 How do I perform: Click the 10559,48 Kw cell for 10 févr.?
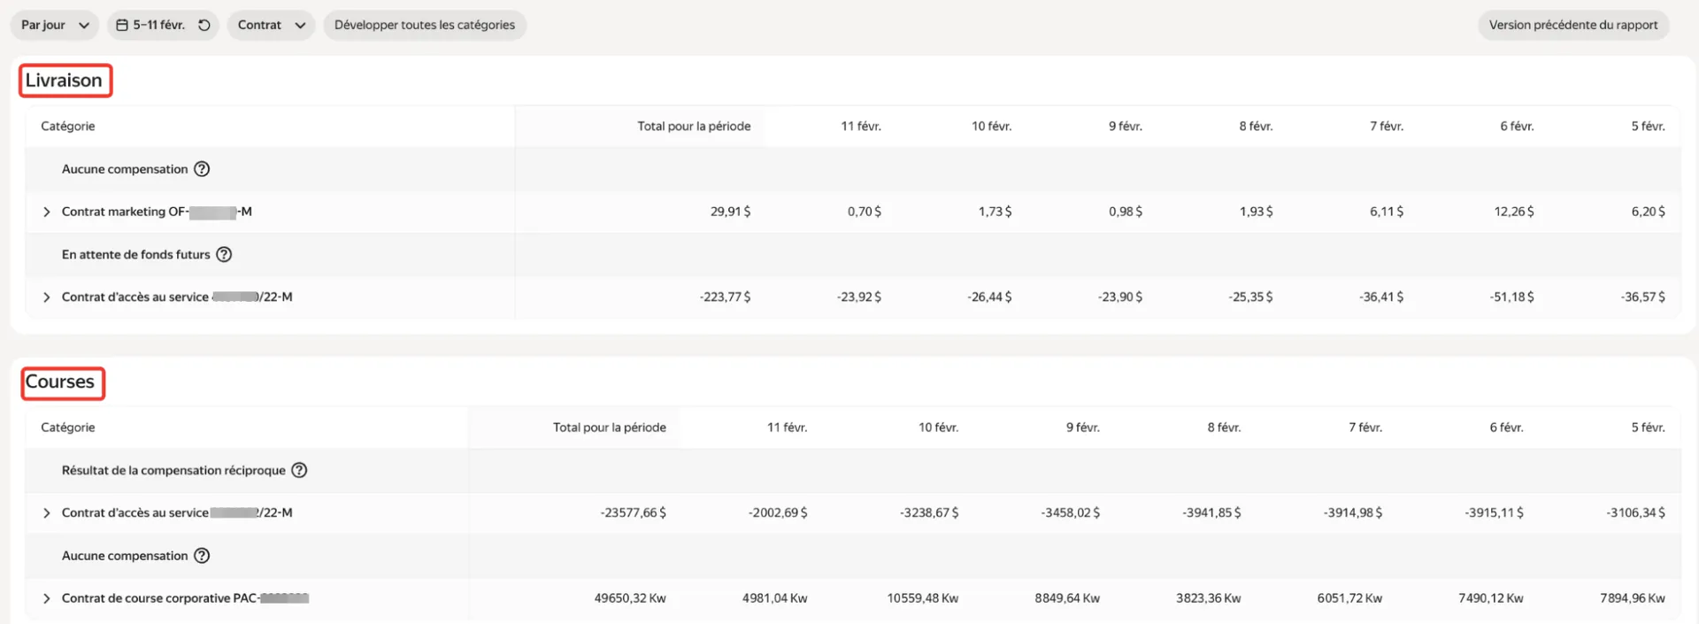[923, 599]
